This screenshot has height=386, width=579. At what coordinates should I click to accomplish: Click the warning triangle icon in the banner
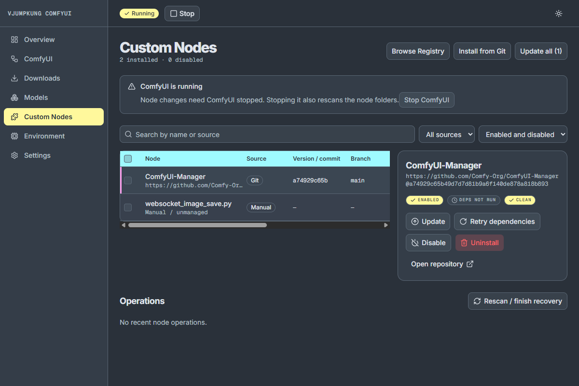132,87
